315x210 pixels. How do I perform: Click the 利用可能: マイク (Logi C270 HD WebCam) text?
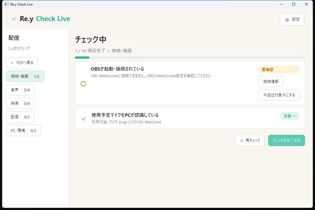coord(126,122)
